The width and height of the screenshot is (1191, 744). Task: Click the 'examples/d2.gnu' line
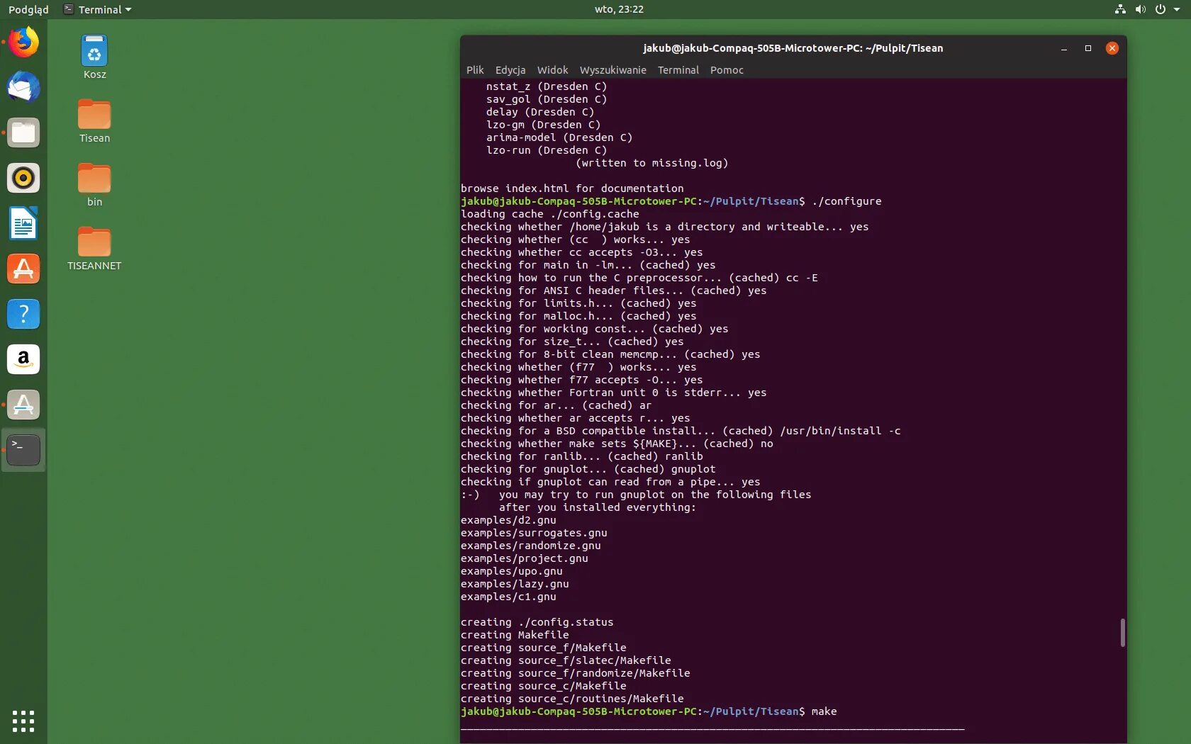(x=508, y=520)
